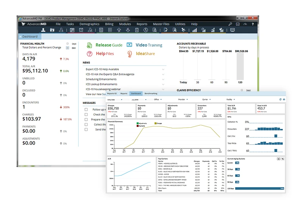
Task: Click the print icon in the reports dashboard
Action: pyautogui.click(x=284, y=99)
